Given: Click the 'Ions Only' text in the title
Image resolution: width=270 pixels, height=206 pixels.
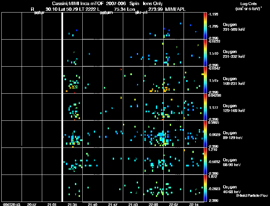Looking at the screenshot, I should tap(153, 3).
